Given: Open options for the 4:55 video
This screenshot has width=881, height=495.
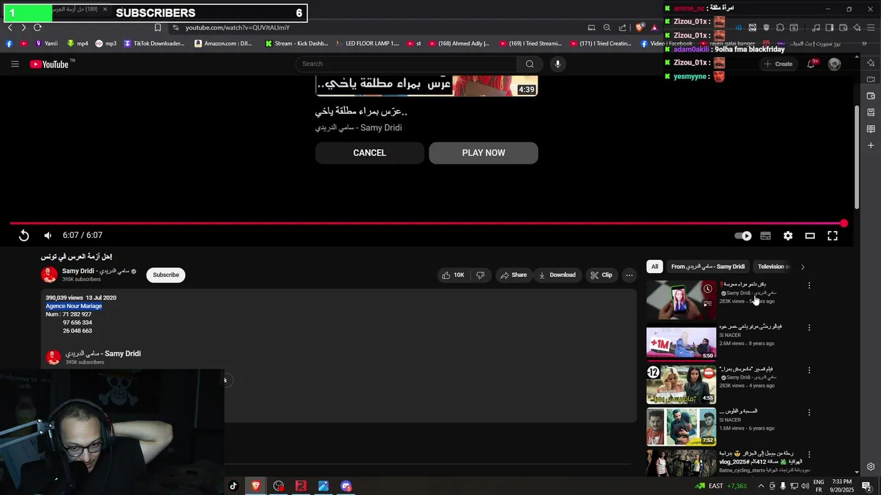Looking at the screenshot, I should click(x=809, y=370).
